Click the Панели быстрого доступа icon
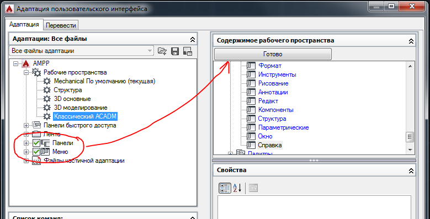Viewport: 430px width, 219px height. (36, 125)
